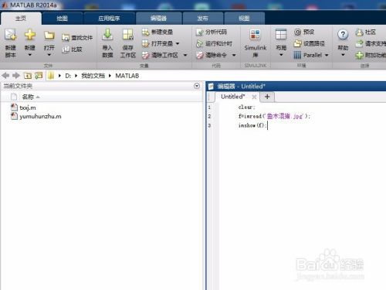Click the Compare files icon
This screenshot has height=290, width=386.
(x=66, y=49)
